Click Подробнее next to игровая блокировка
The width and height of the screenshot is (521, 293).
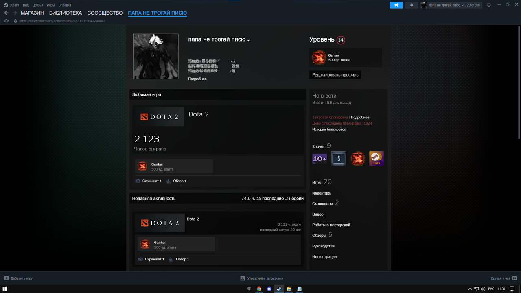click(x=360, y=117)
